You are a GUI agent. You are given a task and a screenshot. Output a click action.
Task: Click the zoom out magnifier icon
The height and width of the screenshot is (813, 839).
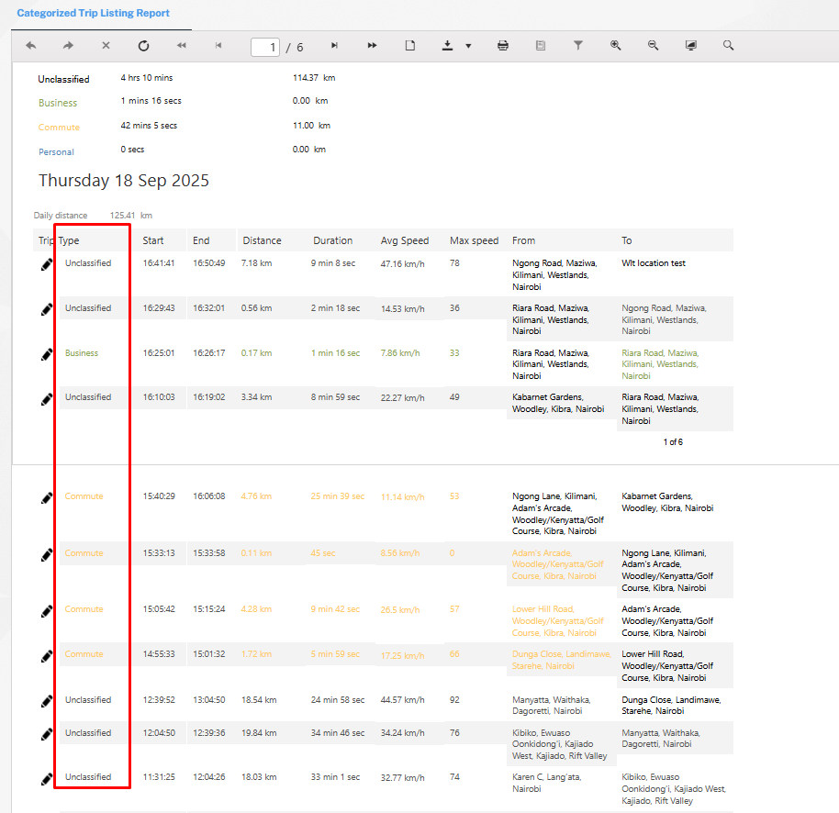tap(653, 46)
